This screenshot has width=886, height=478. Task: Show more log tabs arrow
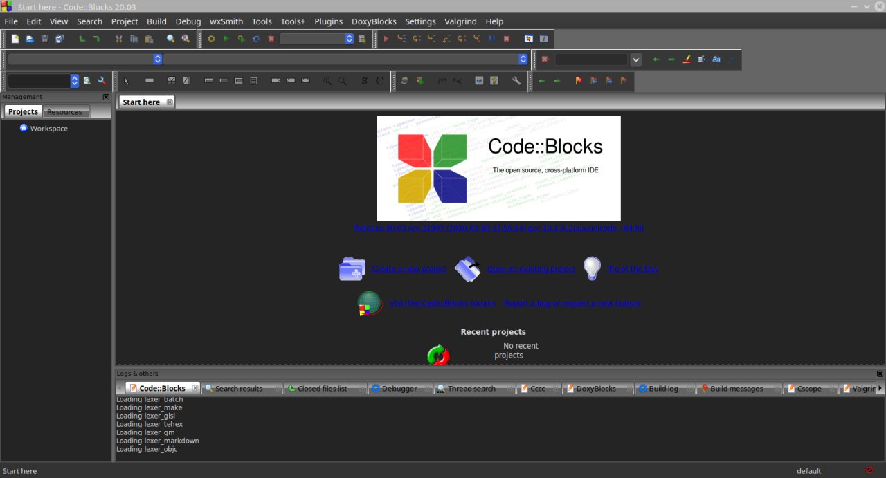(x=880, y=388)
